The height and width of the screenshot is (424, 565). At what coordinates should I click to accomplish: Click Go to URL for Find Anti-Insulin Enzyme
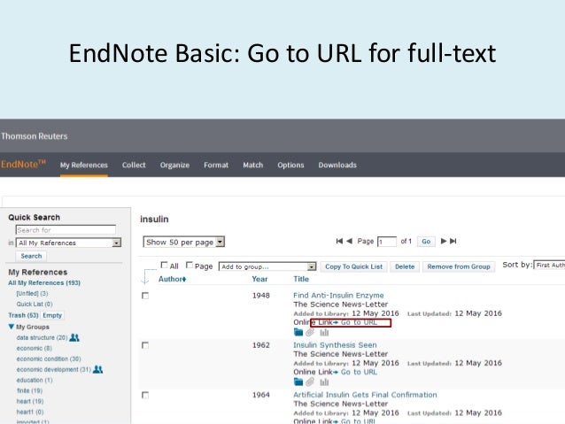[x=359, y=322]
